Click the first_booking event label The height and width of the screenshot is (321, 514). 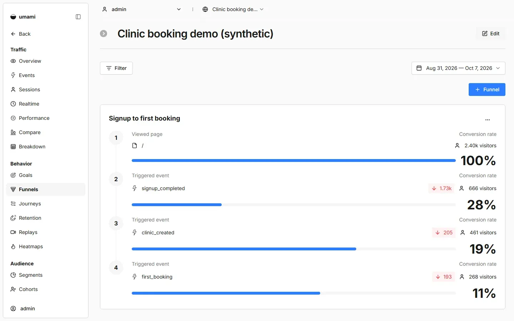click(157, 277)
